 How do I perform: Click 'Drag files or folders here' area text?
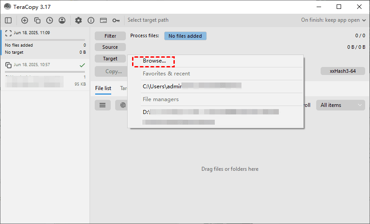pyautogui.click(x=230, y=169)
